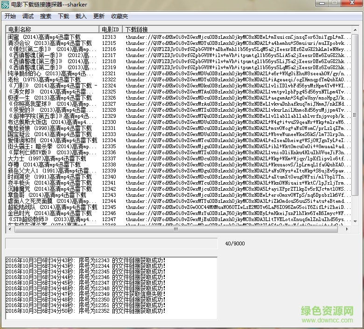The image size is (364, 329).
Task: Minimize the sharker window
Action: click(x=322, y=3)
